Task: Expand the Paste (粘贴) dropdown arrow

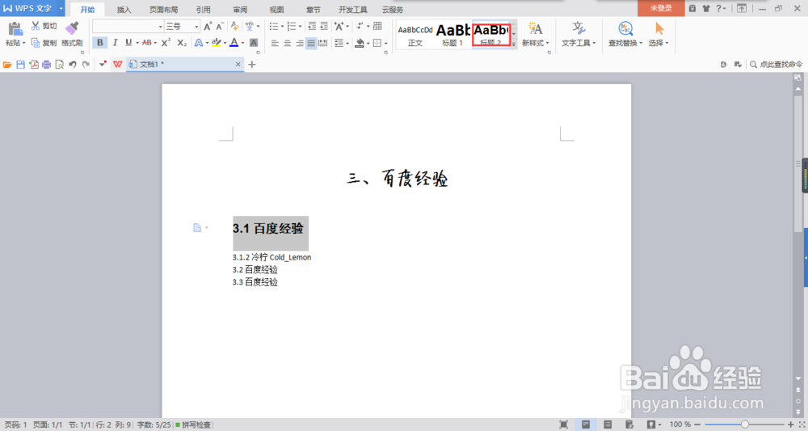Action: (23, 44)
